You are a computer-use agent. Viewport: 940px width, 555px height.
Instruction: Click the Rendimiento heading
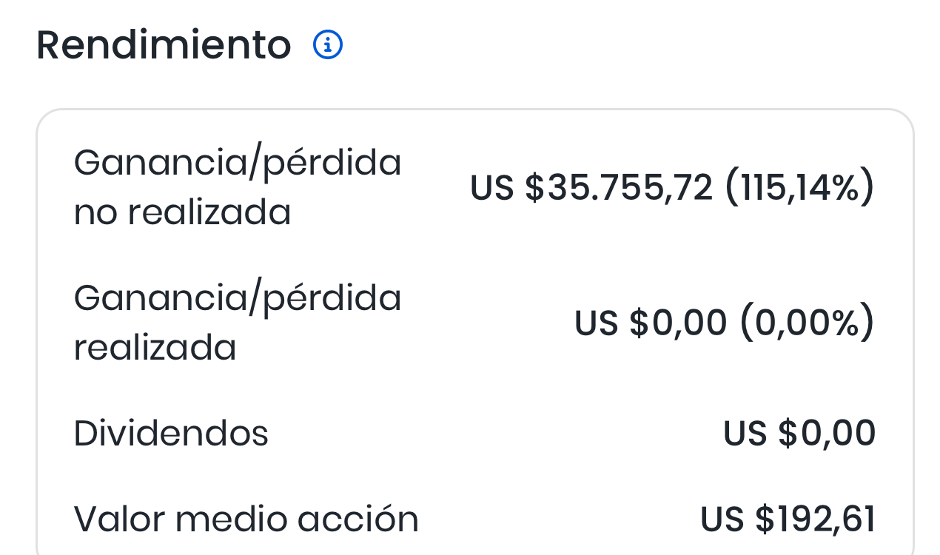coord(164,45)
